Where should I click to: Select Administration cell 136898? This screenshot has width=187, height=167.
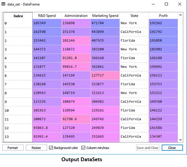76,23
